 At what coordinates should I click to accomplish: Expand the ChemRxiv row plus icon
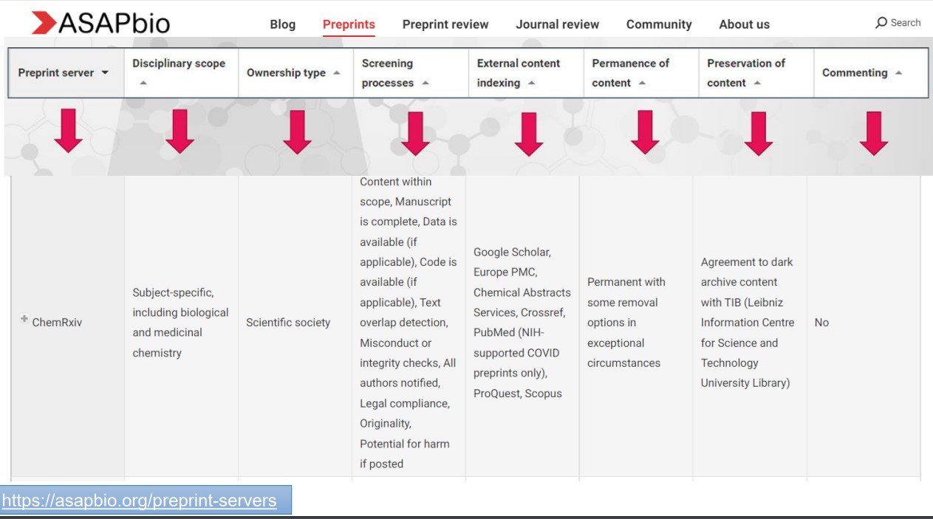pos(24,319)
